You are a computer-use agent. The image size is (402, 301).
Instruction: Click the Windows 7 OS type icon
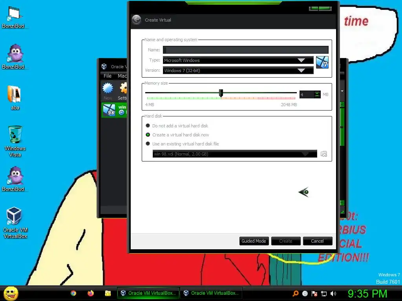click(x=322, y=62)
